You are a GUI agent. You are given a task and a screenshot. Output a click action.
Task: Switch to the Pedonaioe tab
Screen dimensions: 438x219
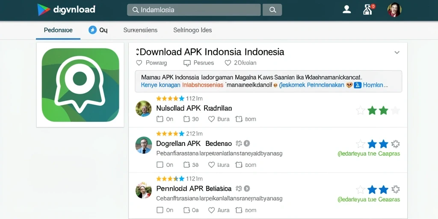[58, 30]
